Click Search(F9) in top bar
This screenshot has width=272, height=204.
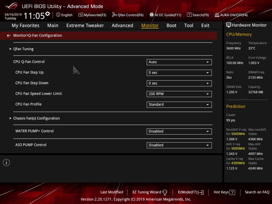[x=198, y=15]
